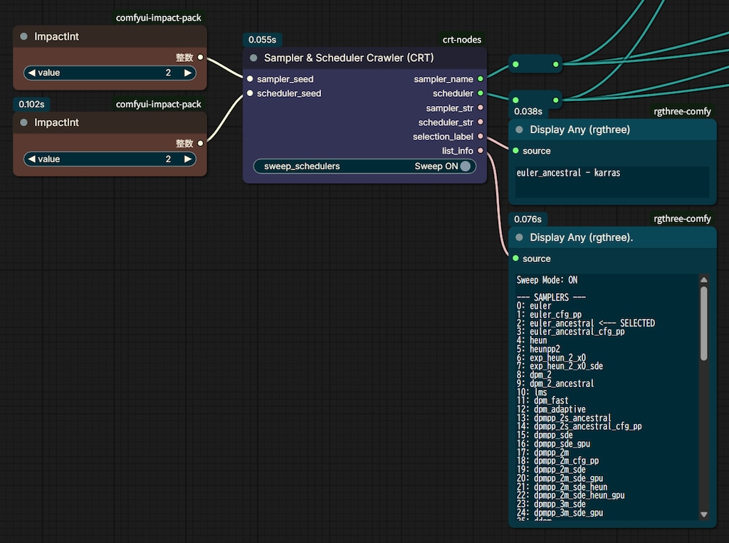The width and height of the screenshot is (729, 543).
Task: Click the 'euler_ancestral - karras' output text
Action: pyautogui.click(x=568, y=173)
